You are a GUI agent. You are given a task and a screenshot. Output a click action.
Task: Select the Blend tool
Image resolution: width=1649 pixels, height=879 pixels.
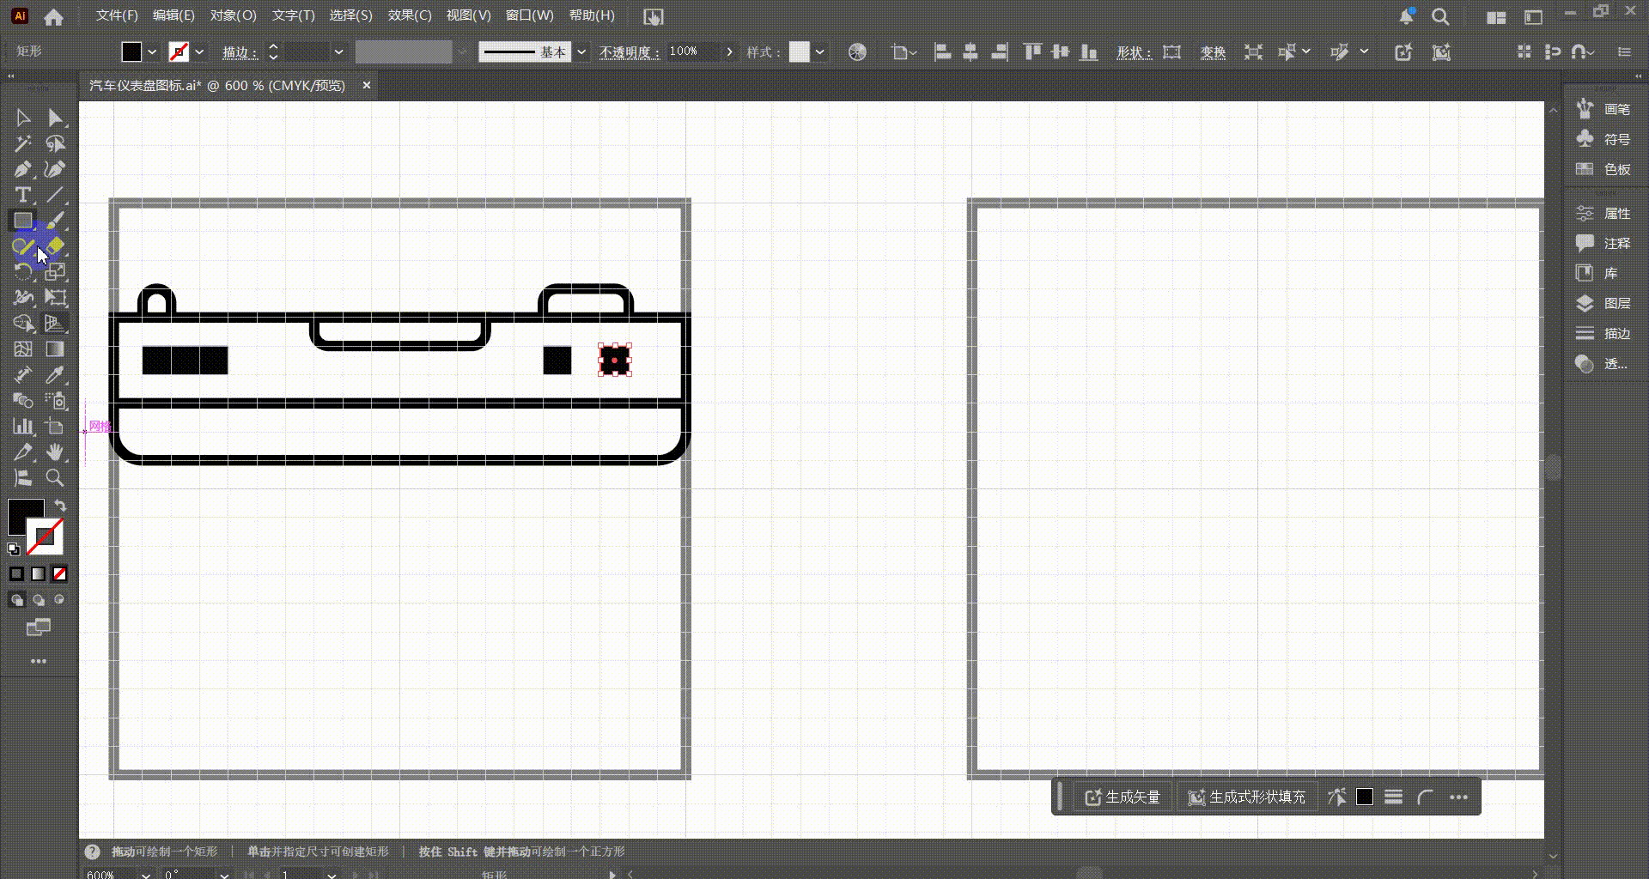(x=23, y=401)
